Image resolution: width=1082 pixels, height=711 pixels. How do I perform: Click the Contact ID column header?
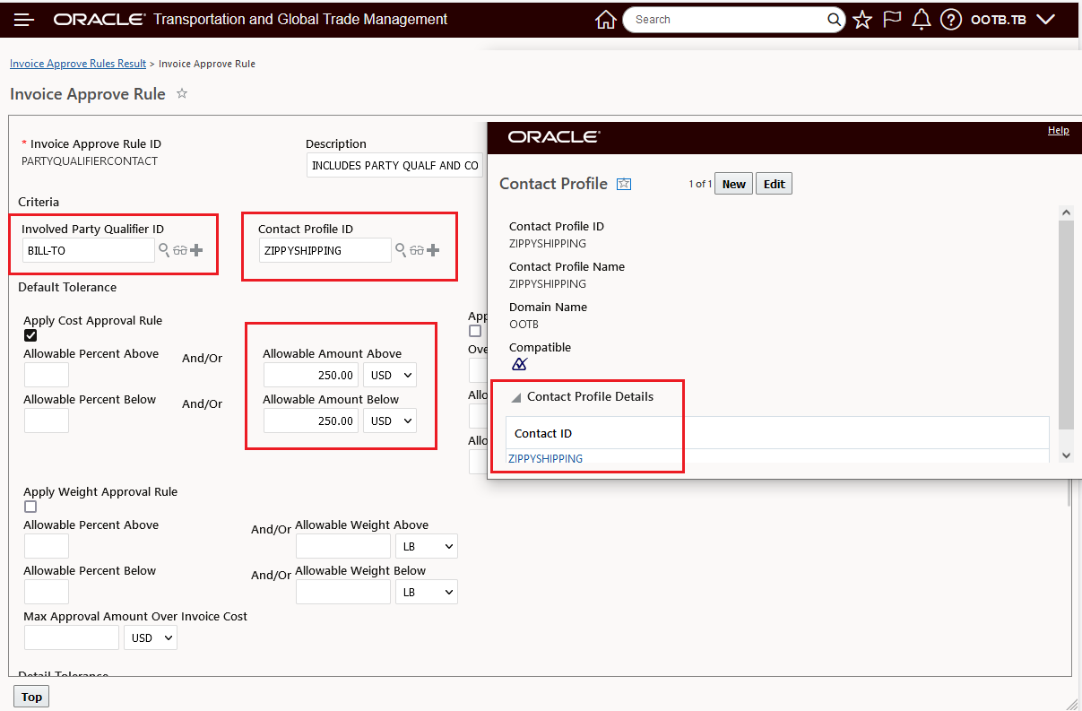point(543,433)
